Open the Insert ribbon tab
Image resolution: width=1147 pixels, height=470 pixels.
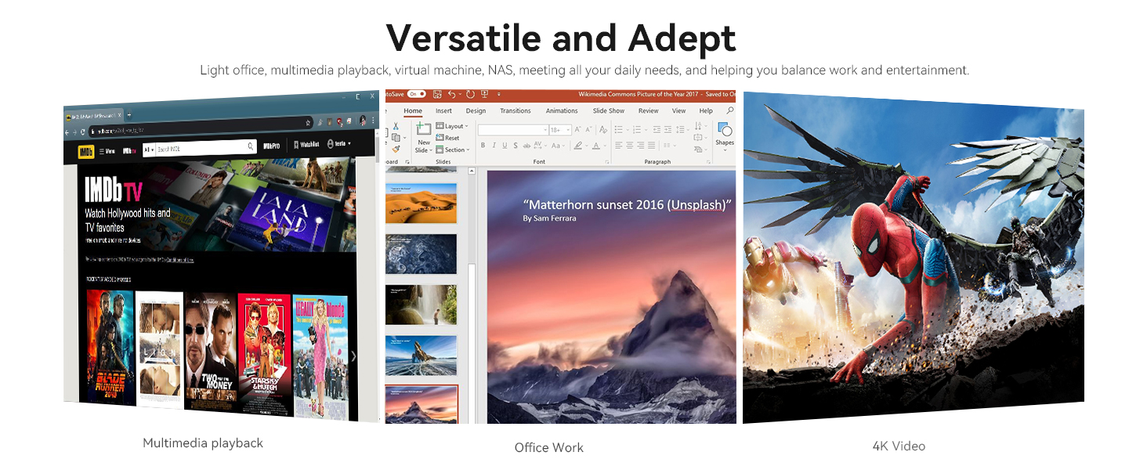tap(443, 111)
